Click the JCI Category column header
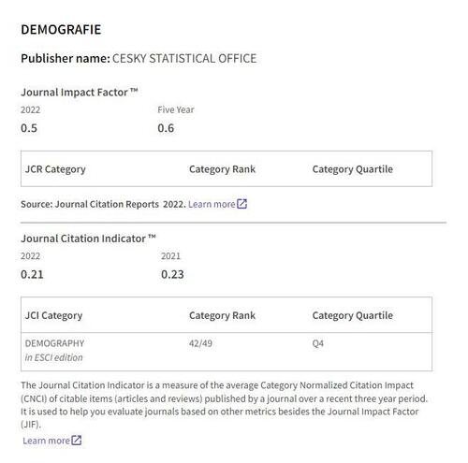 53,315
